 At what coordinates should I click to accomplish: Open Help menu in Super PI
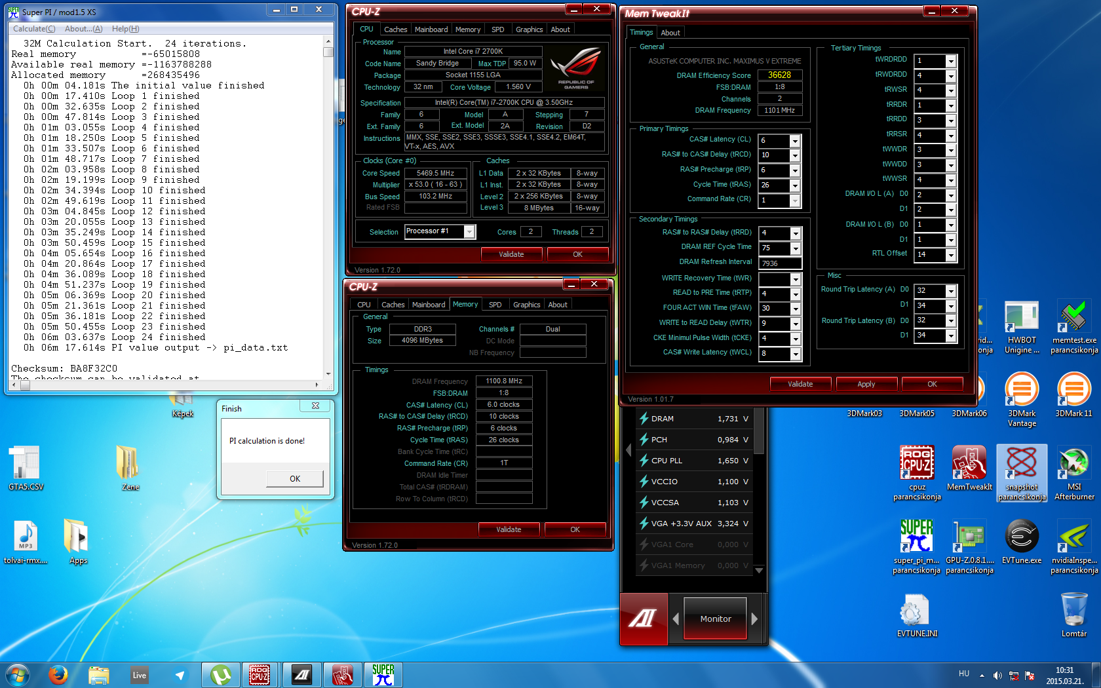point(125,29)
